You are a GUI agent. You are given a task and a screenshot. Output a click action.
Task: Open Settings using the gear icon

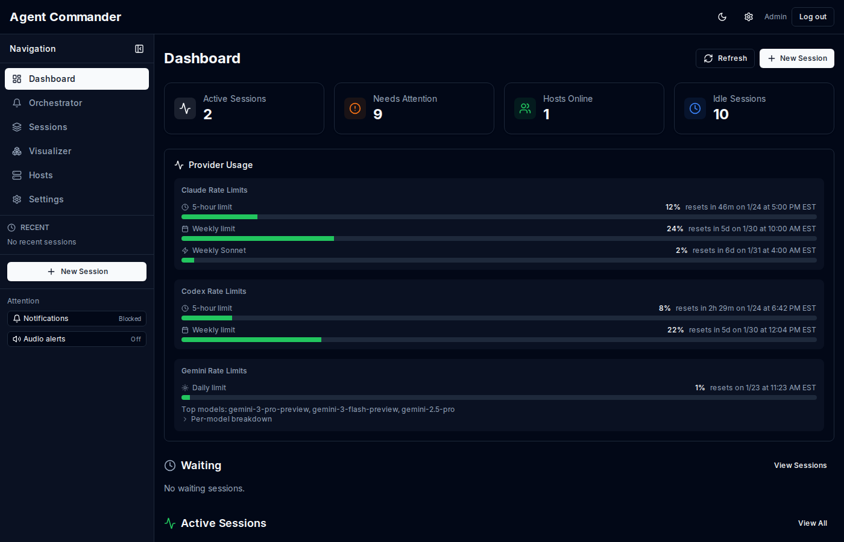tap(16, 199)
